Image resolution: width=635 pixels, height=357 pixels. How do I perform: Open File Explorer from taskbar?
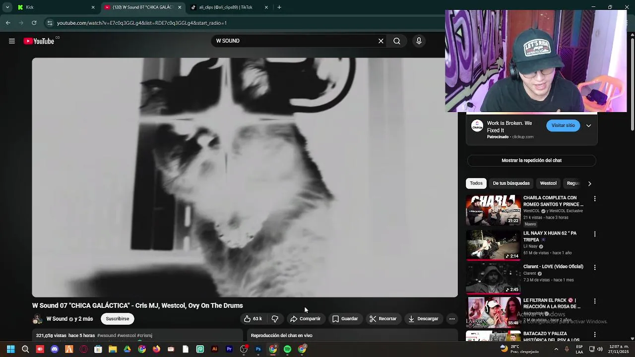(x=113, y=350)
